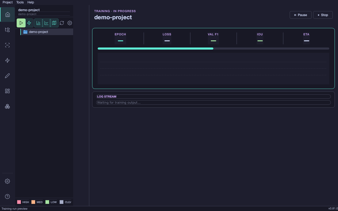This screenshot has height=211, width=338.
Task: Open the Tools menu
Action: (x=20, y=2)
